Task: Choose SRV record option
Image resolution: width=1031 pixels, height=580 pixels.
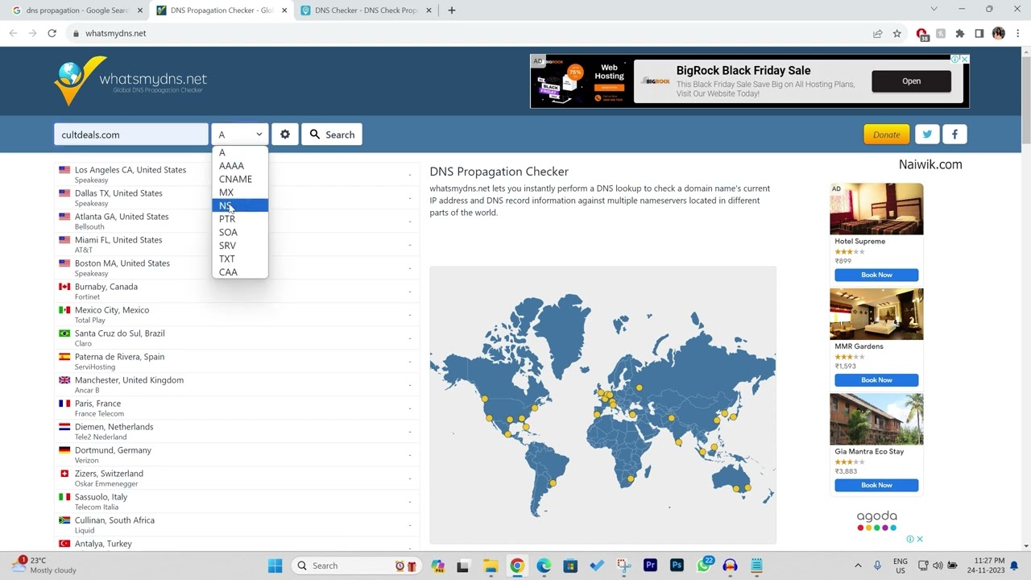Action: [240, 246]
